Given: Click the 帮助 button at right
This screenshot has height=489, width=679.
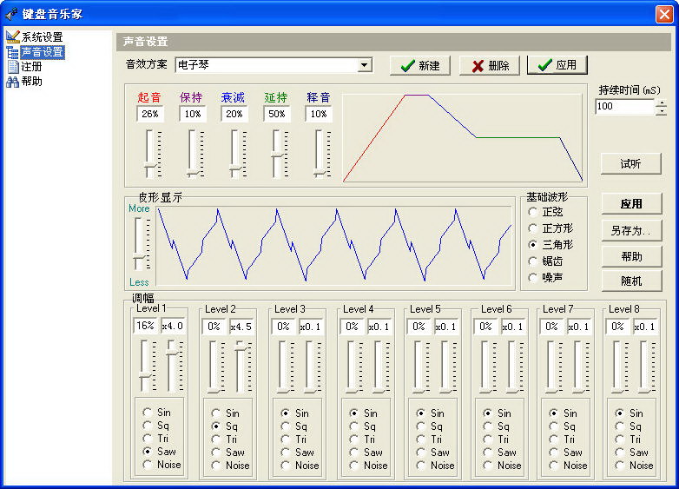Looking at the screenshot, I should 631,256.
